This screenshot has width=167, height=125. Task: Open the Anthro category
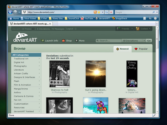(x=17, y=92)
